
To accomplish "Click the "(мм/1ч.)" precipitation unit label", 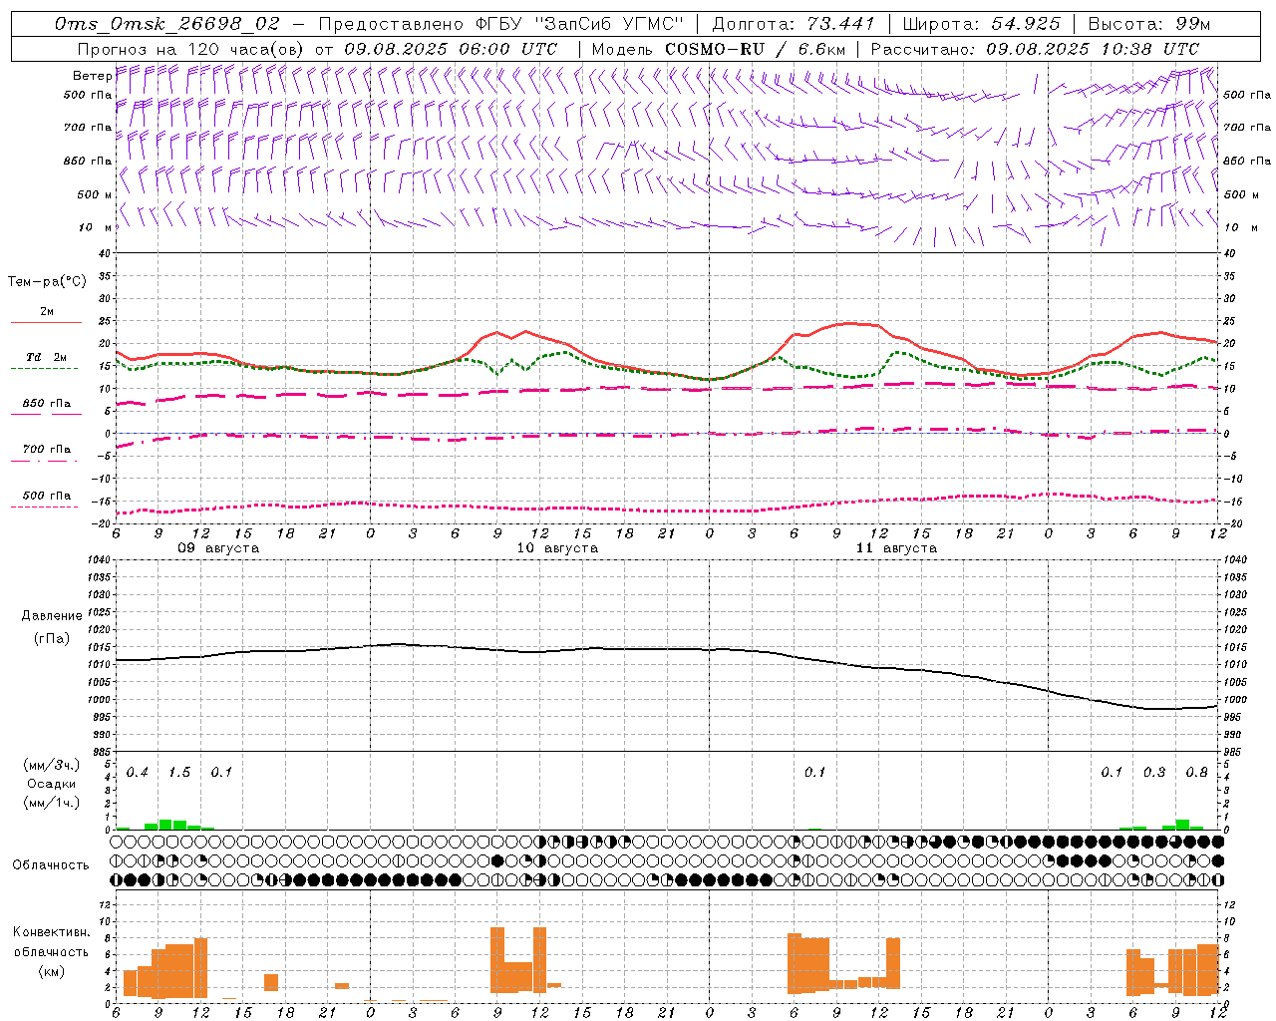I will point(50,803).
